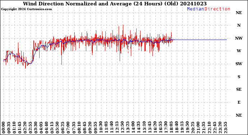Click the '02:20' time axis label

[x=25, y=127]
